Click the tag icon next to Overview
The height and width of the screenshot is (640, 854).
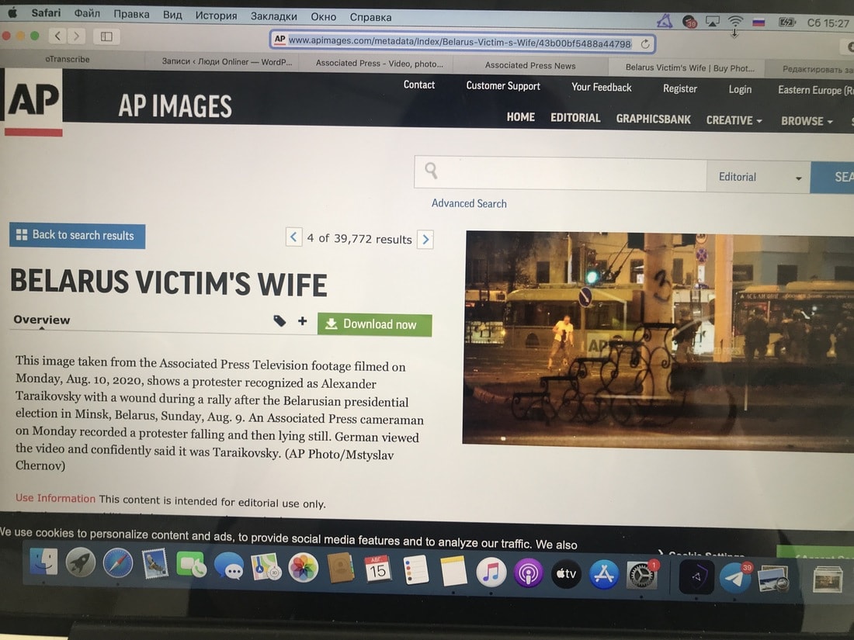[279, 320]
